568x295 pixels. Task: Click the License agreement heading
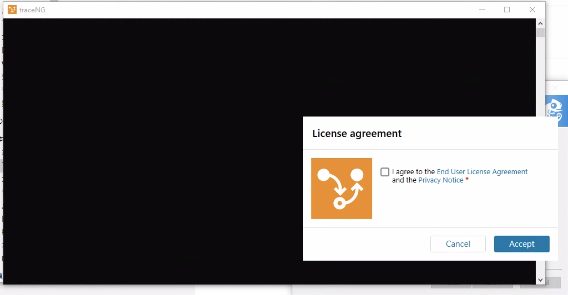click(357, 134)
